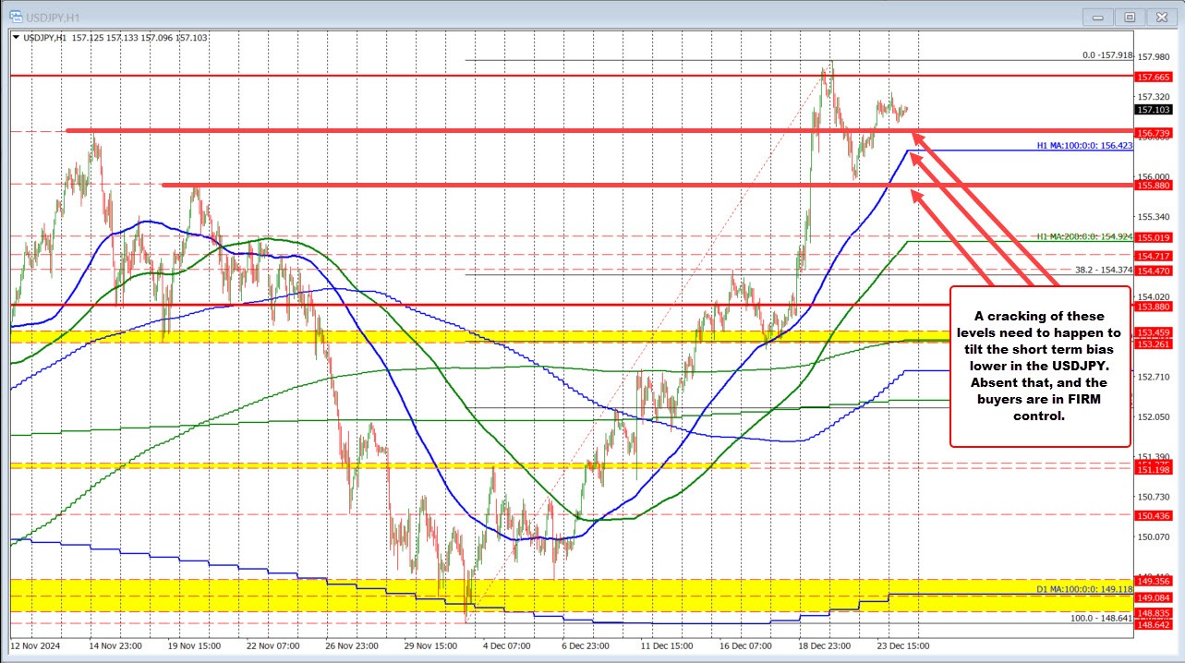Click the restore window button on the chart
This screenshot has width=1185, height=663.
1130,17
